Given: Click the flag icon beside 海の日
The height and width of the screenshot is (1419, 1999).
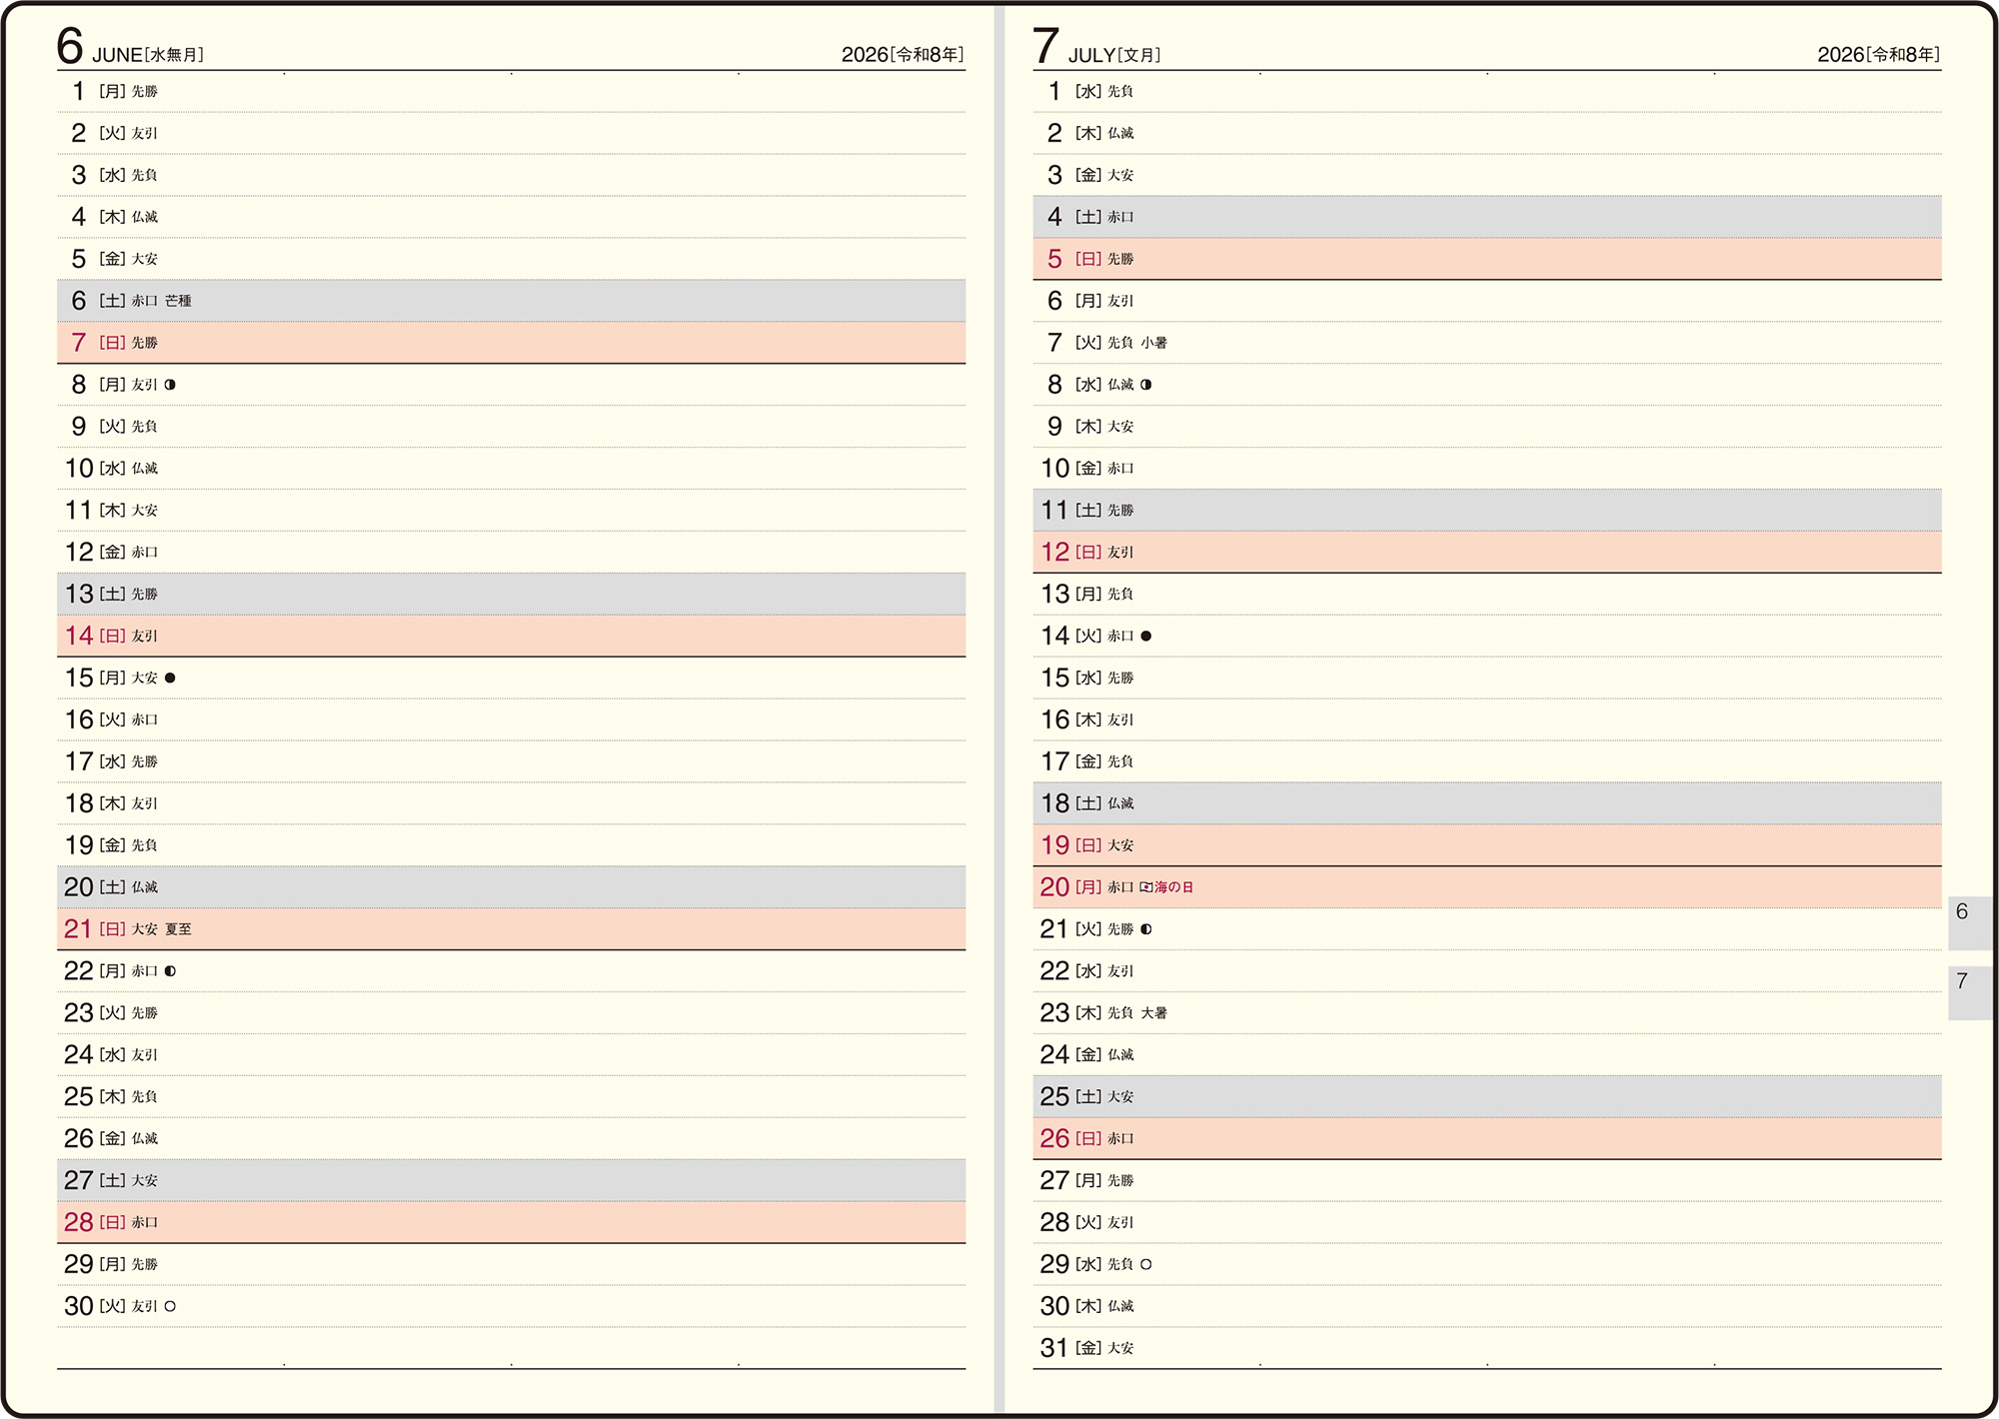Looking at the screenshot, I should click(x=1146, y=887).
